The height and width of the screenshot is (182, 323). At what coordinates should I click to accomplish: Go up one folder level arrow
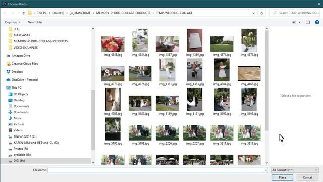coord(24,13)
